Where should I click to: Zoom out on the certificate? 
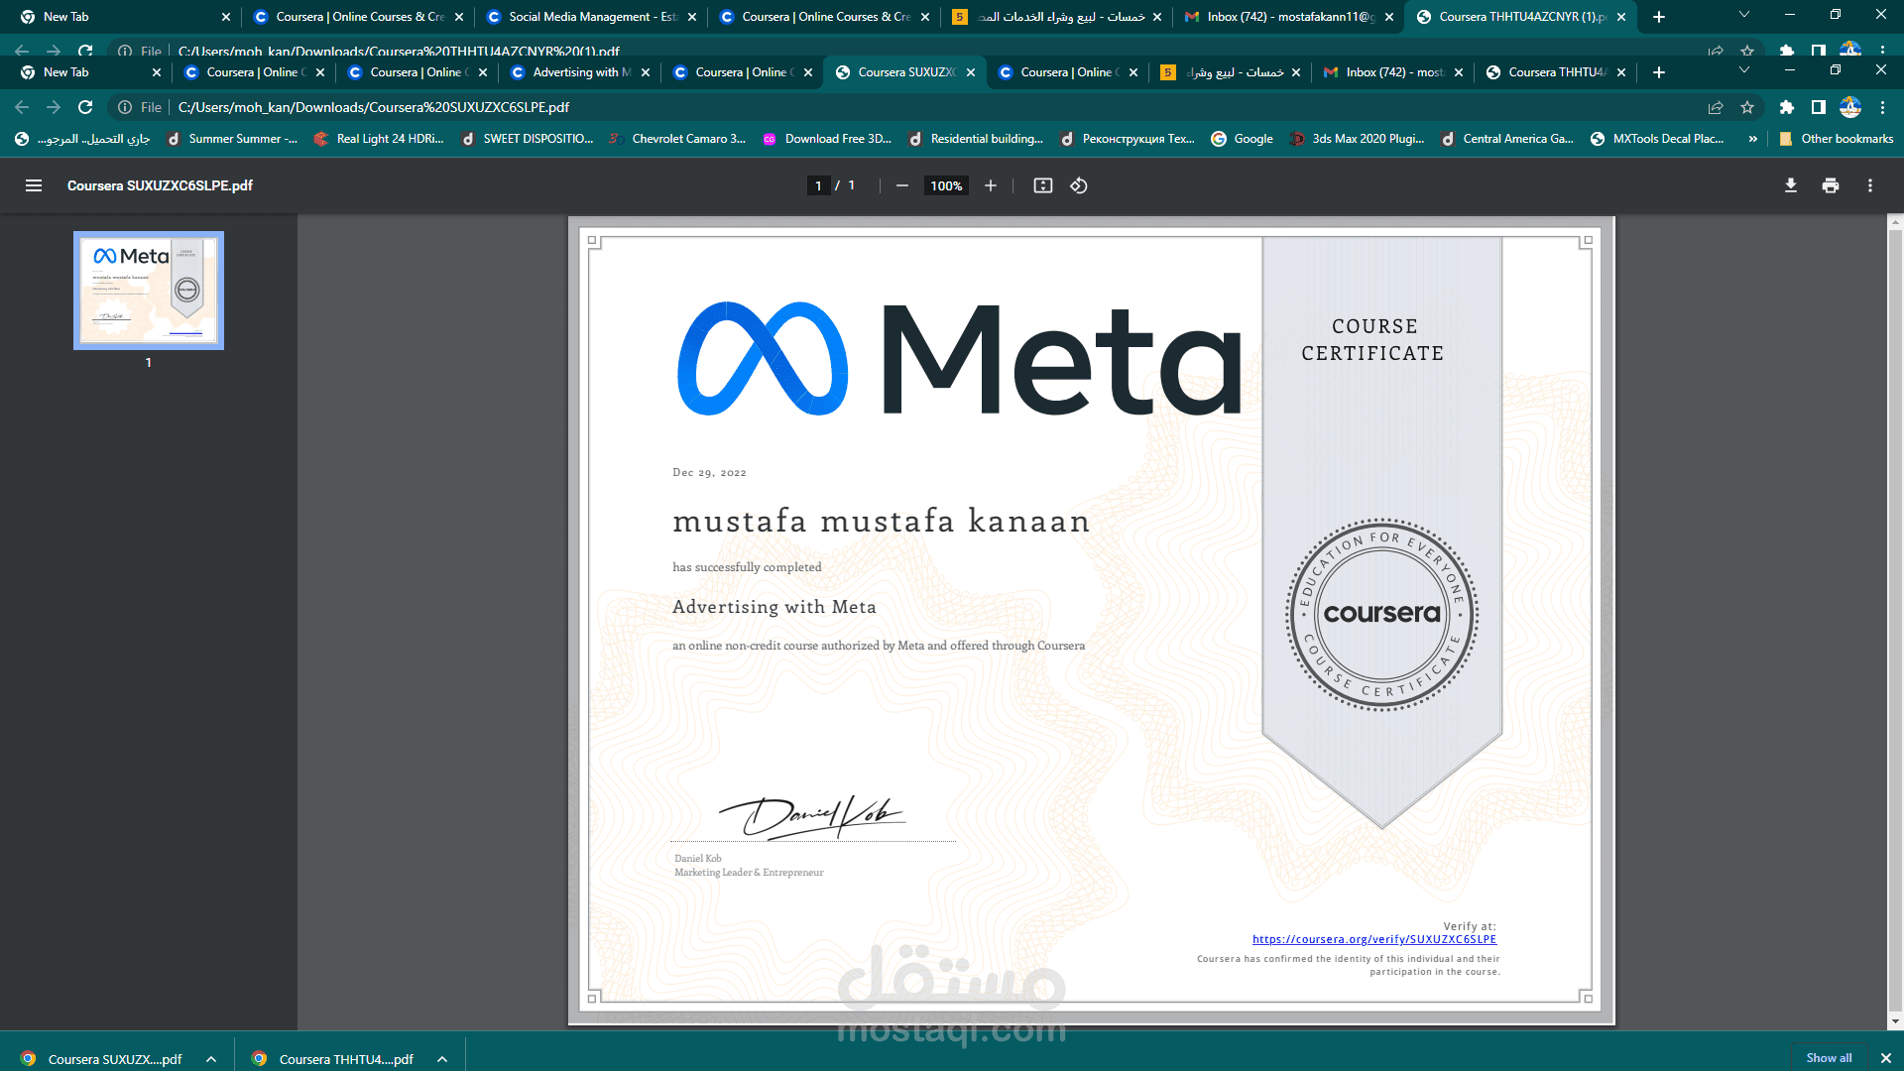tap(901, 185)
